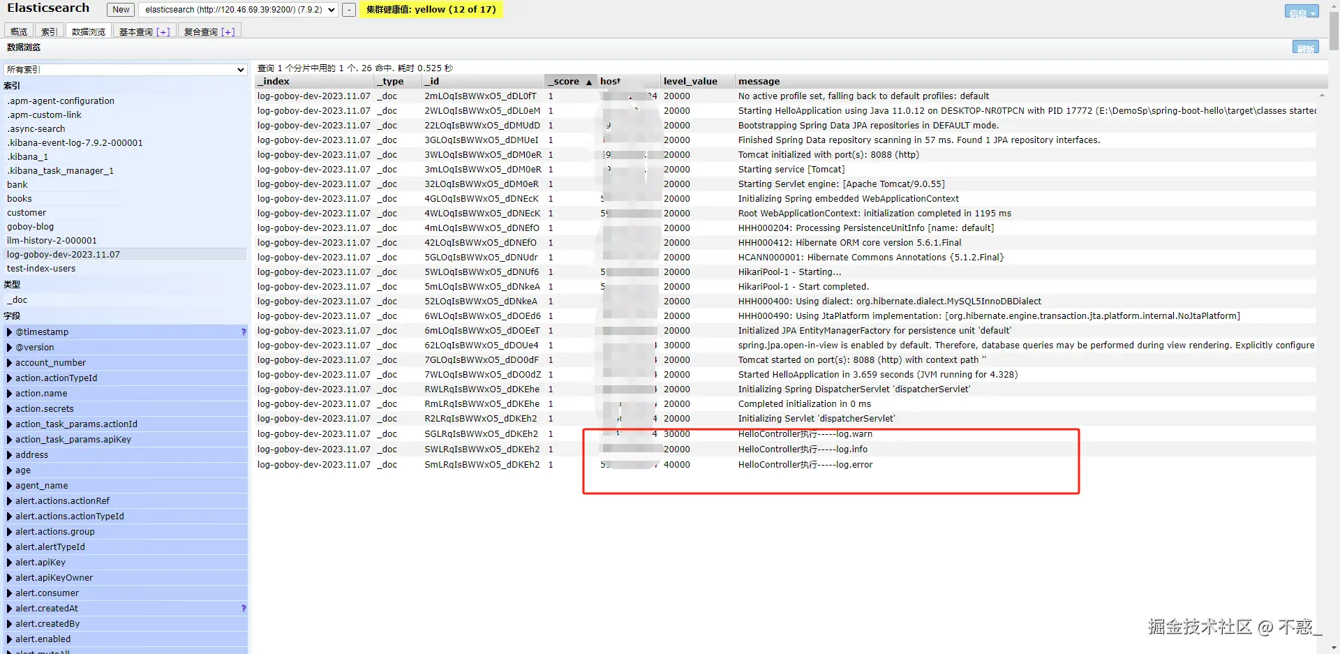Image resolution: width=1340 pixels, height=654 pixels.
Task: Select the .kibana_1 index
Action: (28, 157)
